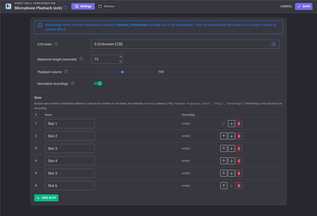Toggle Normalize recordings switch
317x216 pixels.
98,83
